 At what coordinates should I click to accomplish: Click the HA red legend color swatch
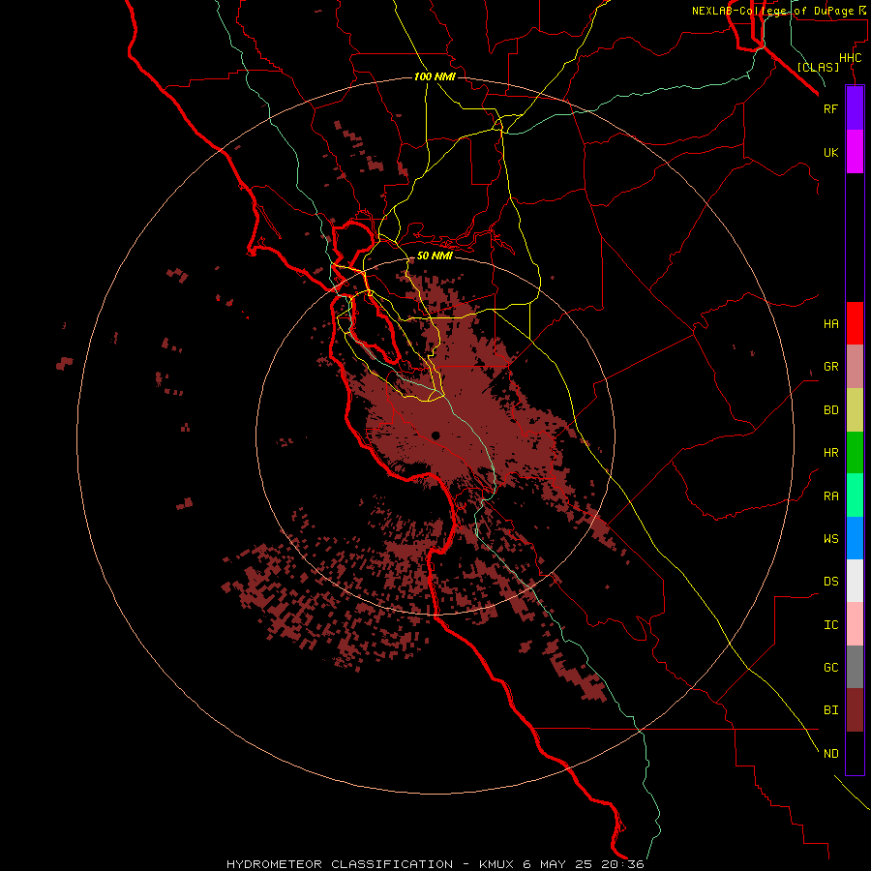[855, 323]
